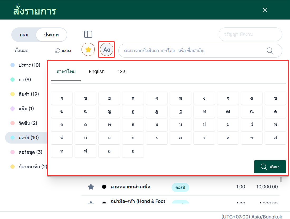Select the English keyboard tab

click(x=97, y=72)
